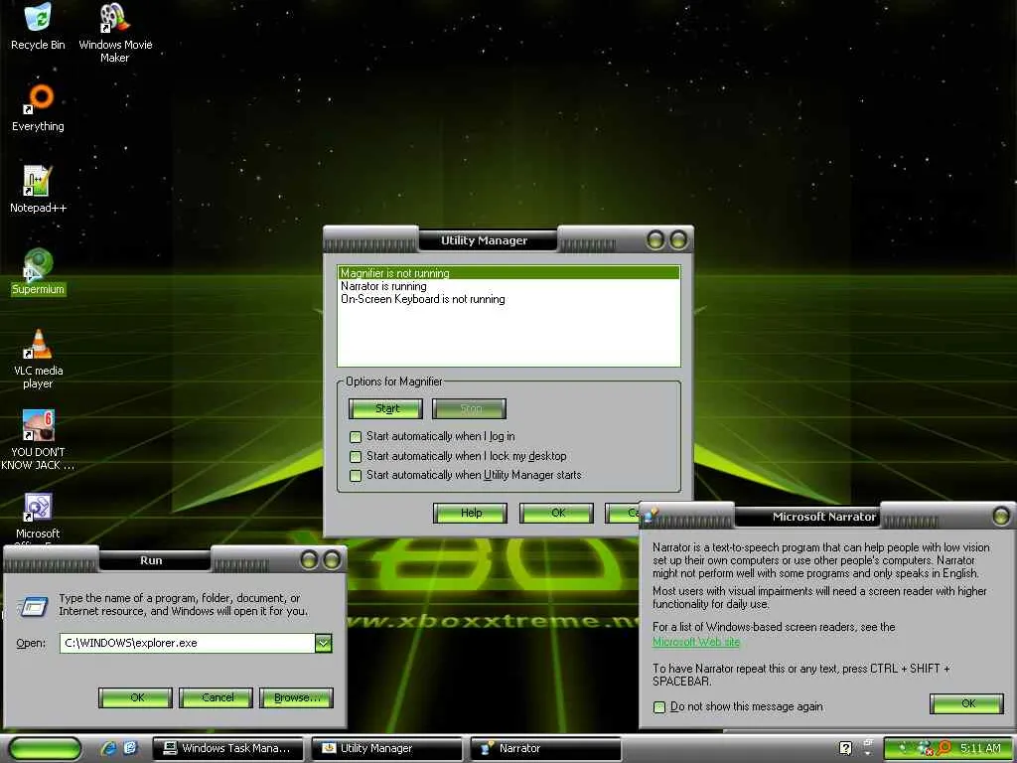Click the disabled Stop button in Utility Manager
Viewport: 1017px width, 763px height.
(x=469, y=408)
